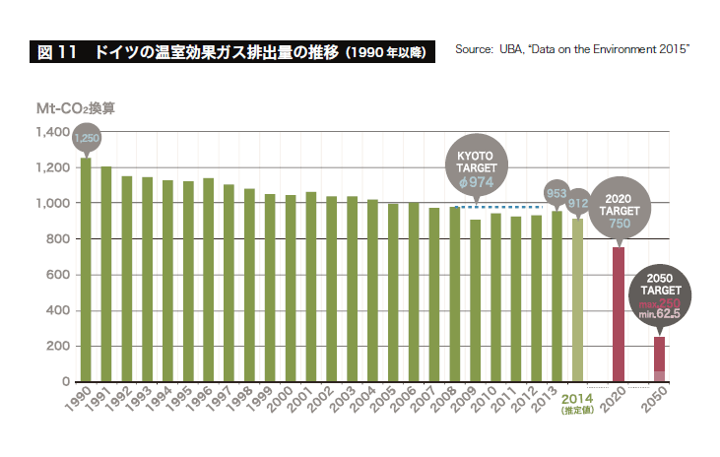
Task: Click the 912 value bubble
Action: [577, 203]
